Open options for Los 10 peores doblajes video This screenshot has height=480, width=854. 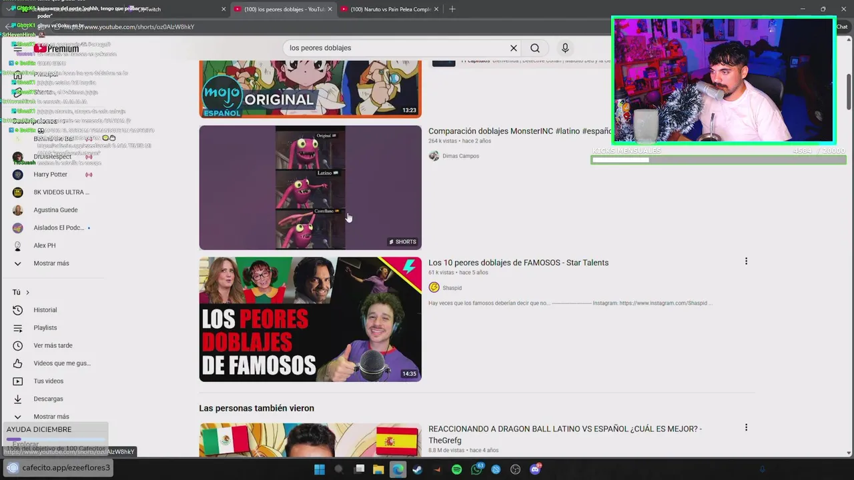click(746, 261)
